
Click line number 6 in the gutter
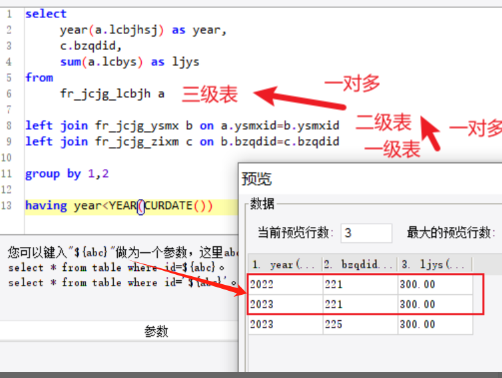pyautogui.click(x=9, y=94)
